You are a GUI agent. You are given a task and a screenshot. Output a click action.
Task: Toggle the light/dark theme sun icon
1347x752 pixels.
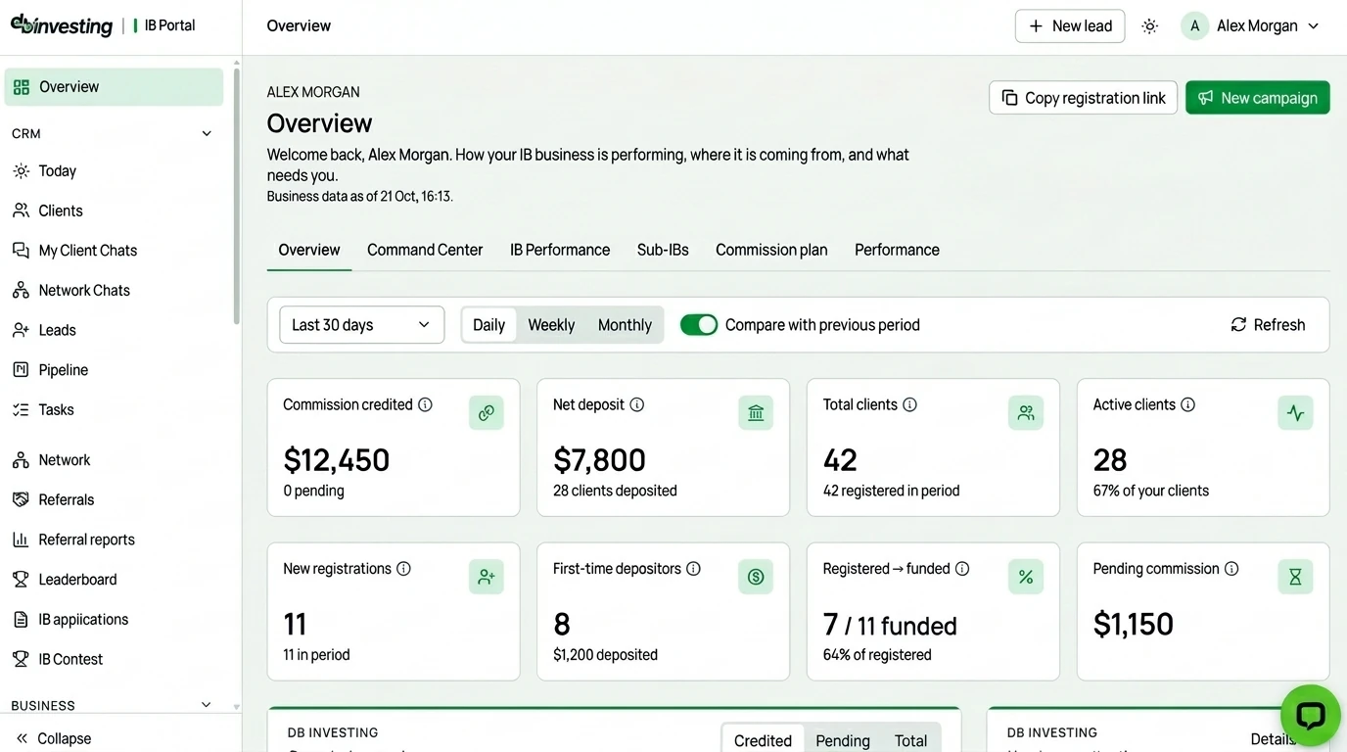[1150, 26]
